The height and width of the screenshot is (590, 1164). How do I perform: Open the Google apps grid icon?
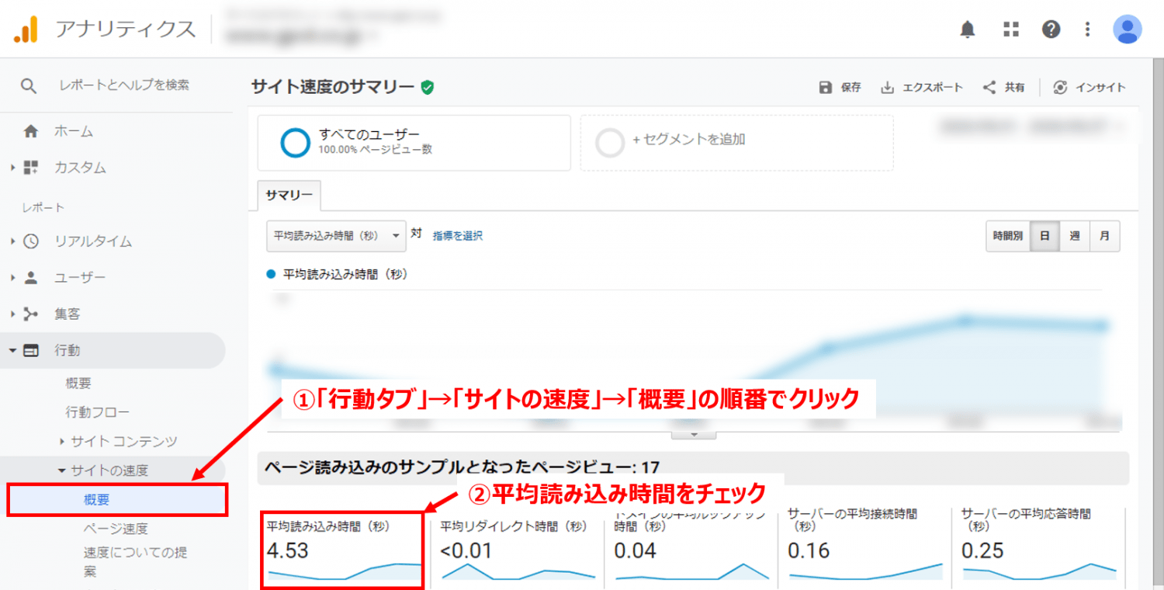tap(1010, 29)
